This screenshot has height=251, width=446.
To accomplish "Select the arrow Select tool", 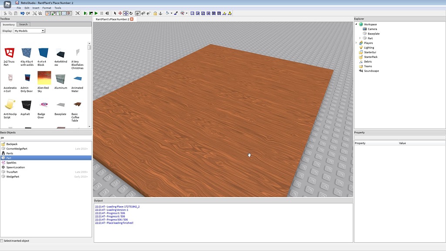I will tap(115, 14).
